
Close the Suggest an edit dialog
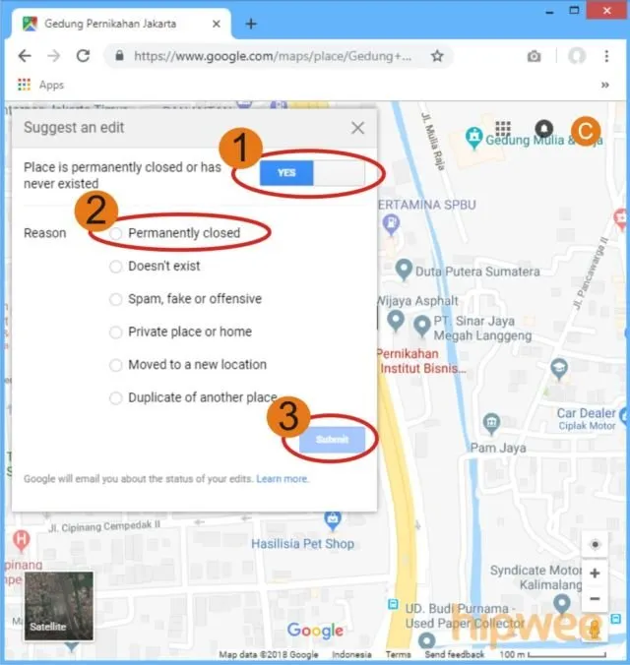point(358,128)
